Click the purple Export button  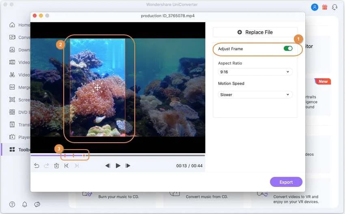point(286,182)
